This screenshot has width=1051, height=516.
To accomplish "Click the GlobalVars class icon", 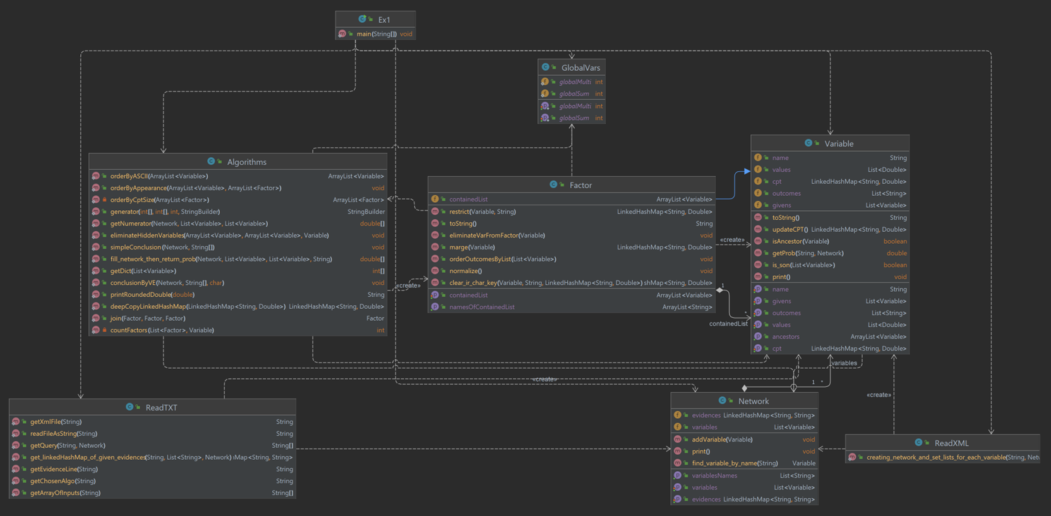I will [545, 67].
